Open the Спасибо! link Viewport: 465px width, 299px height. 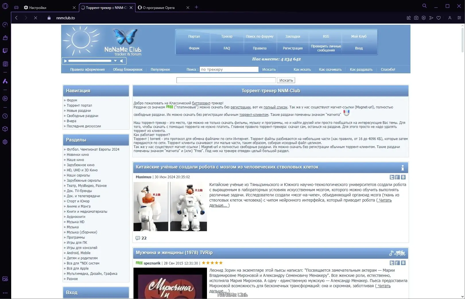coord(388,70)
